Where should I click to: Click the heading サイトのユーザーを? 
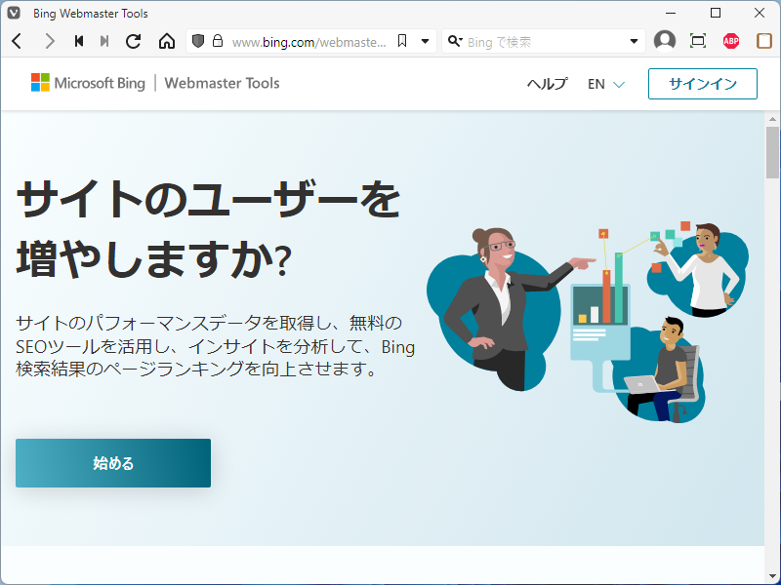[x=208, y=199]
